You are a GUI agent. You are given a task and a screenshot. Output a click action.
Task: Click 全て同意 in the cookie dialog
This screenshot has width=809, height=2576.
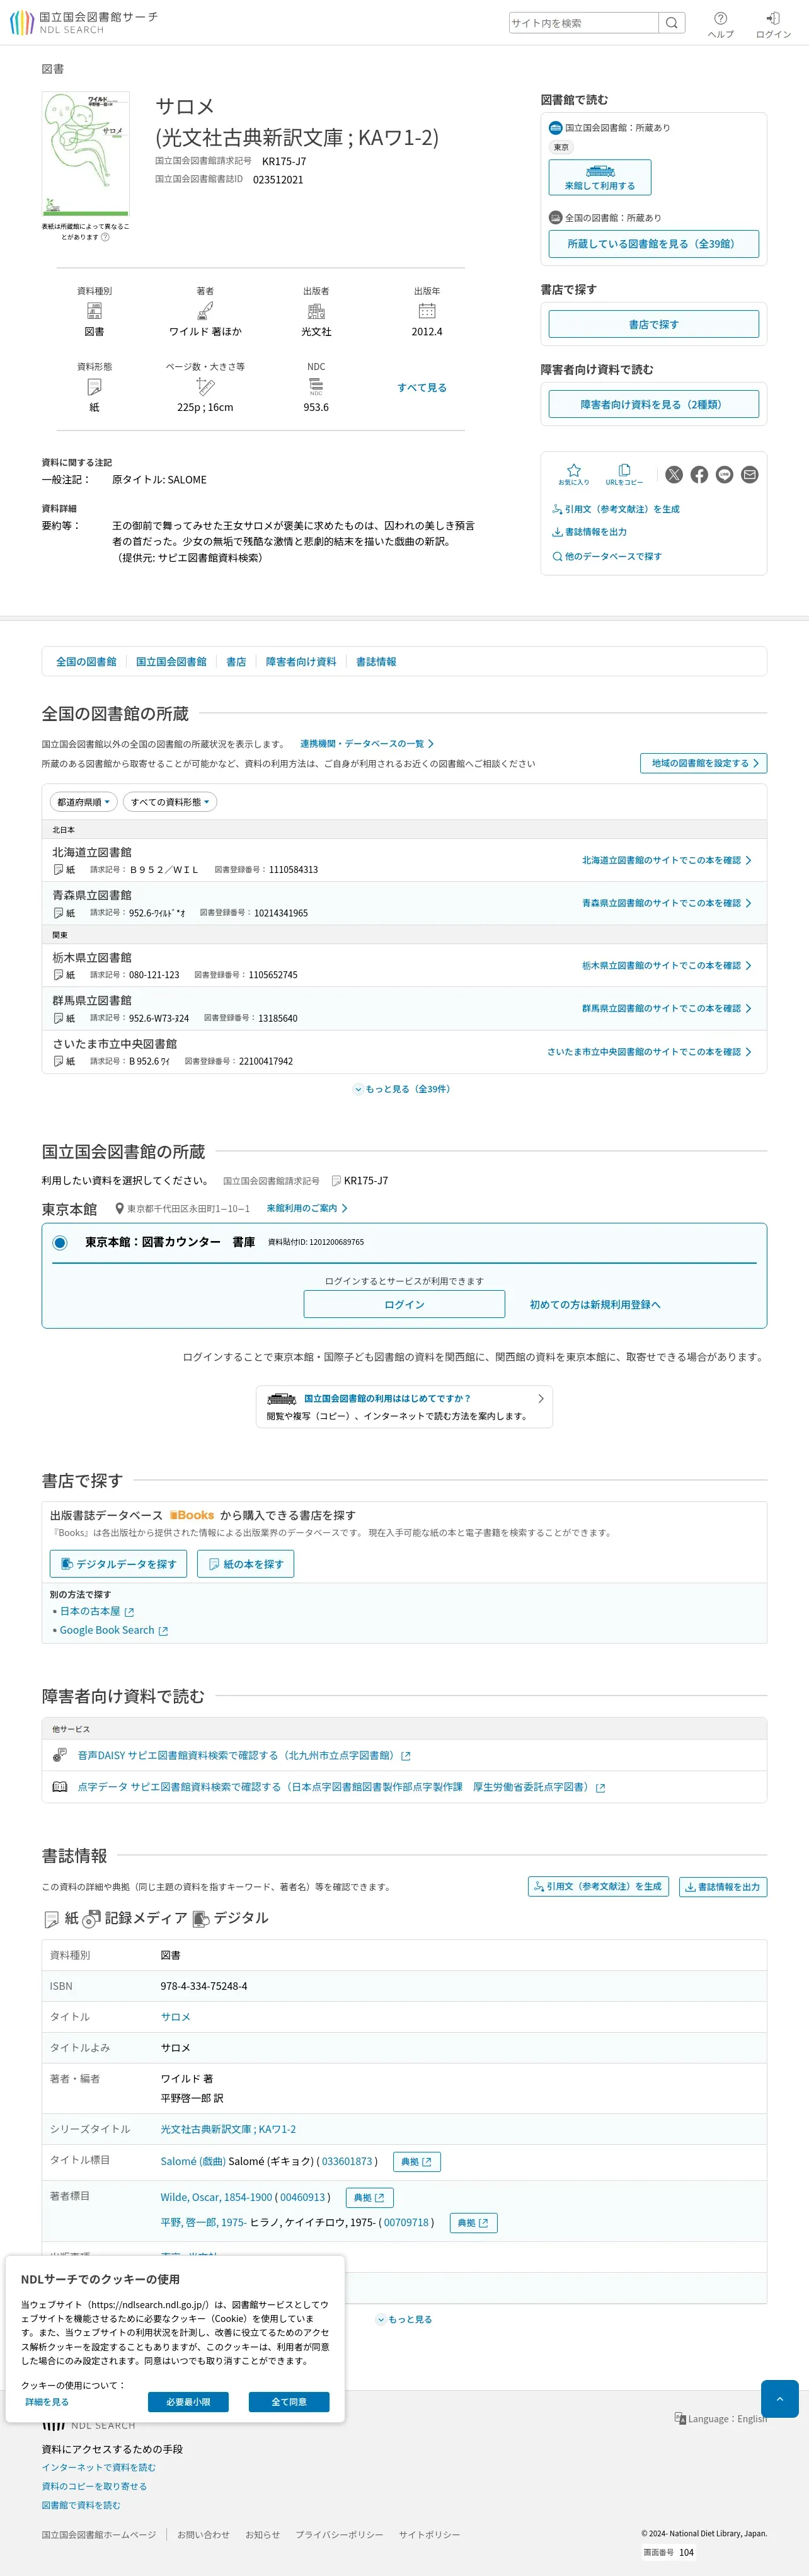coord(289,2402)
